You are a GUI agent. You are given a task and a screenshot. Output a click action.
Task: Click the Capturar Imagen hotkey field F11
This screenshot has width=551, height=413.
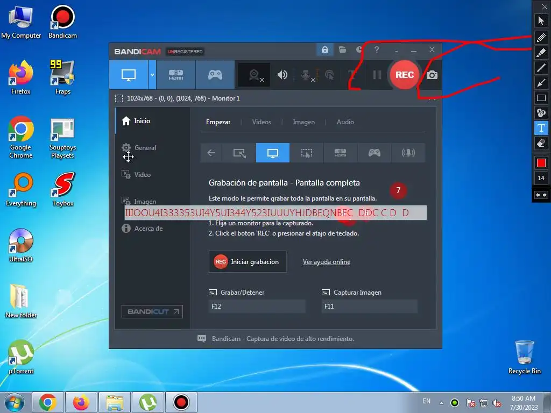pos(369,306)
